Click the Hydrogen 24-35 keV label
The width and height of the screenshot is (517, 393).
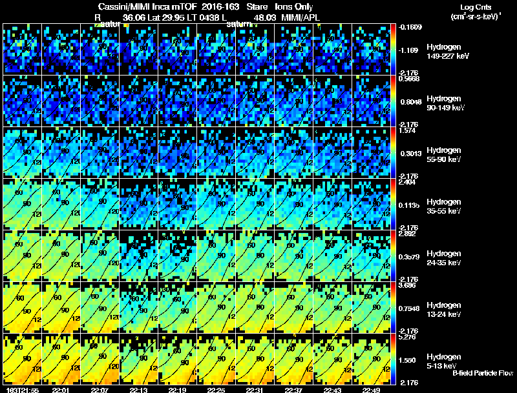pos(444,258)
